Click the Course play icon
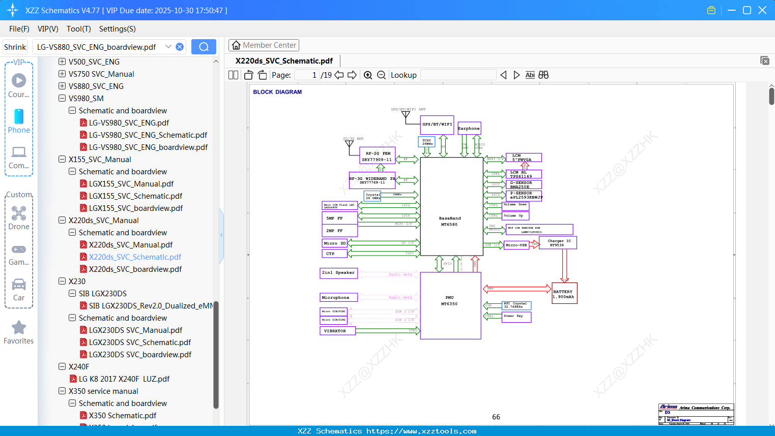This screenshot has width=775, height=436. [x=19, y=80]
